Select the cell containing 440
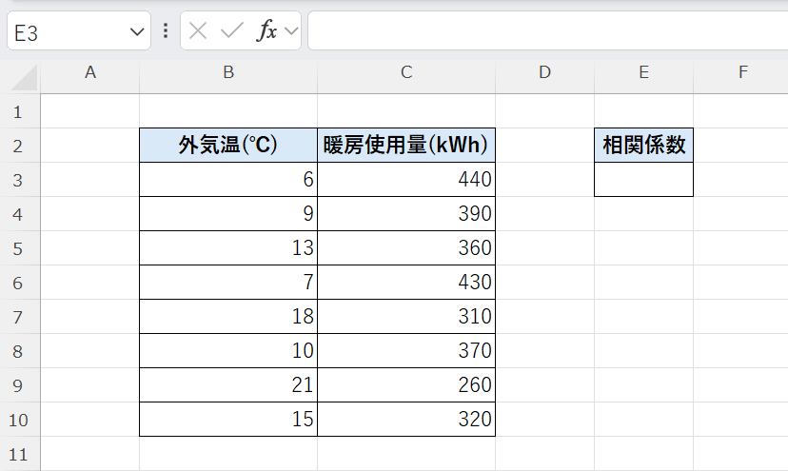Viewport: 788px width, 471px height. pyautogui.click(x=406, y=180)
